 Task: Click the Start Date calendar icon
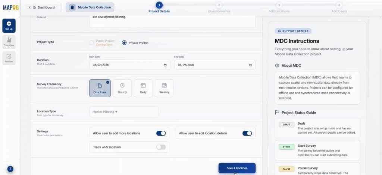click(165, 65)
